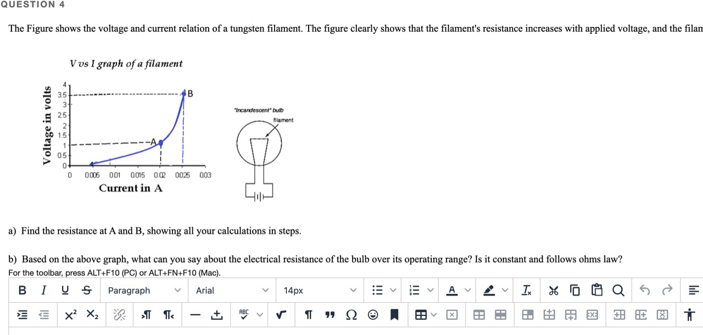The width and height of the screenshot is (703, 335).
Task: Click the QUESTION 4 heading
Action: coord(32,4)
